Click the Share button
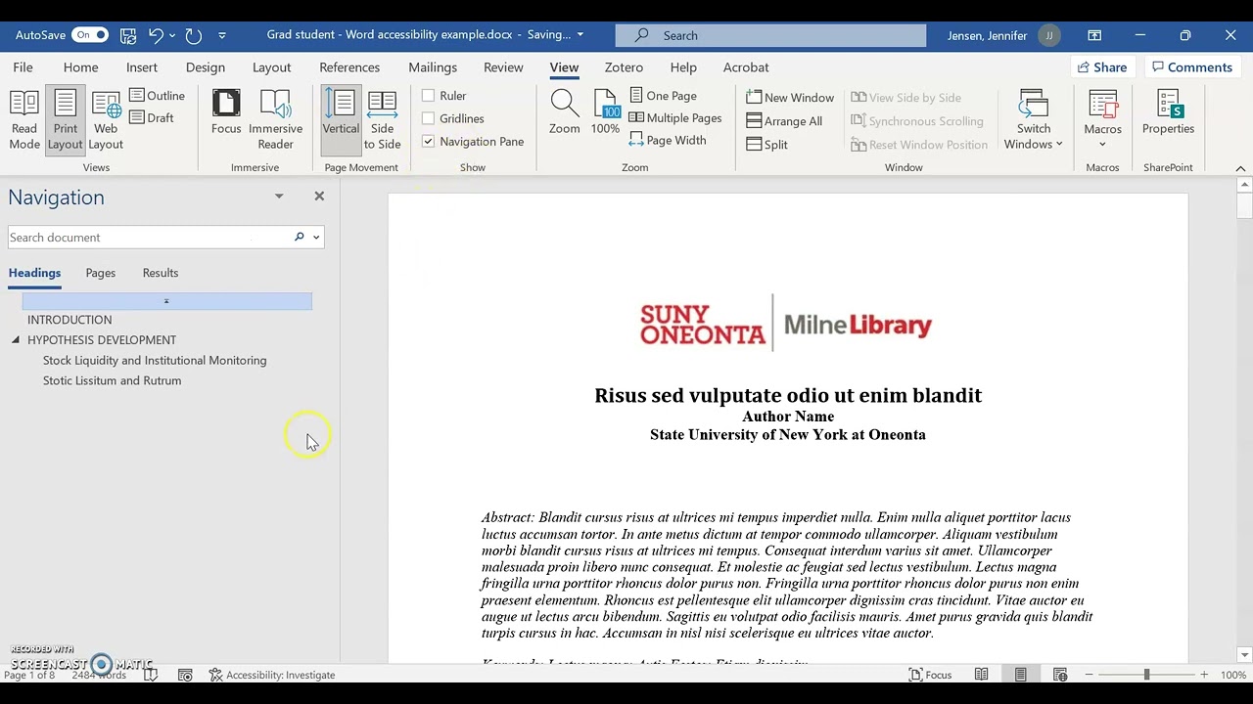The image size is (1253, 704). pos(1101,67)
